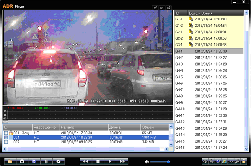Click the wrench tools icon
The width and height of the screenshot is (251, 166).
tap(237, 161)
